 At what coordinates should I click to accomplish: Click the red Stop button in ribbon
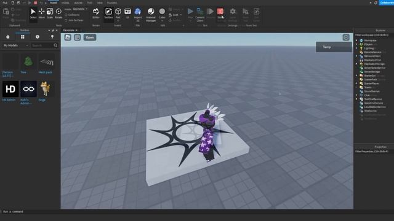[x=220, y=12]
